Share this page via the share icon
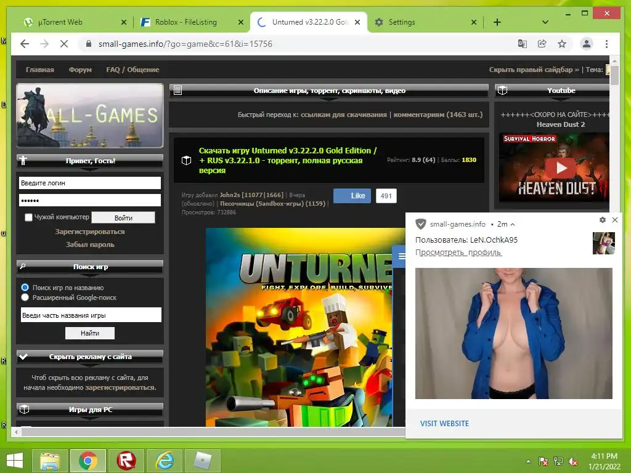The width and height of the screenshot is (631, 473). pos(542,44)
